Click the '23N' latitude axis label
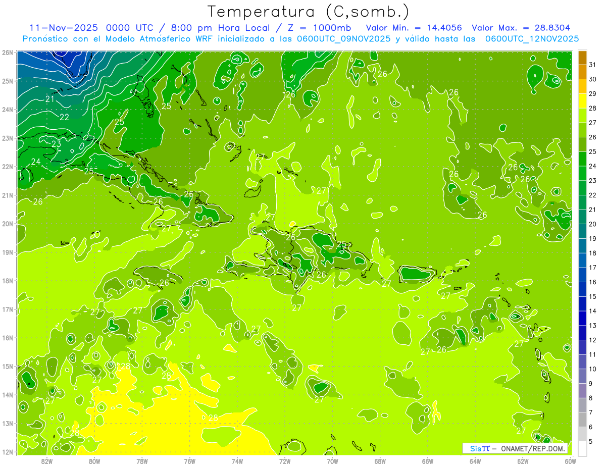This screenshot has height=468, width=606. click(8, 138)
